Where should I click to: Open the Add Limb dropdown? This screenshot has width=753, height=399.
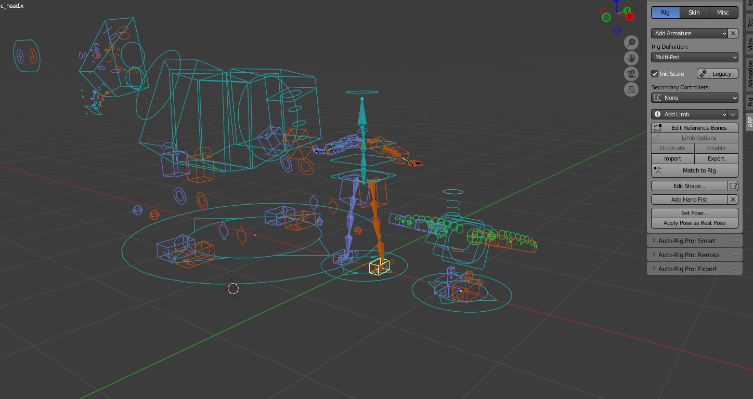(690, 114)
